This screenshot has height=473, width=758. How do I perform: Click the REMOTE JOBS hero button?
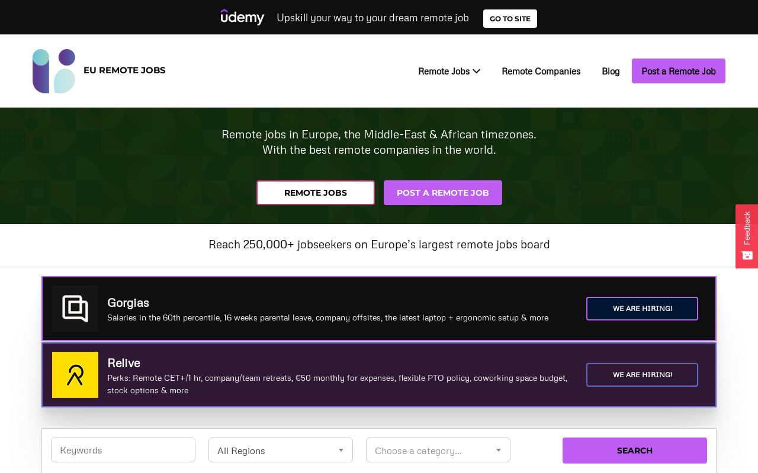pyautogui.click(x=316, y=193)
